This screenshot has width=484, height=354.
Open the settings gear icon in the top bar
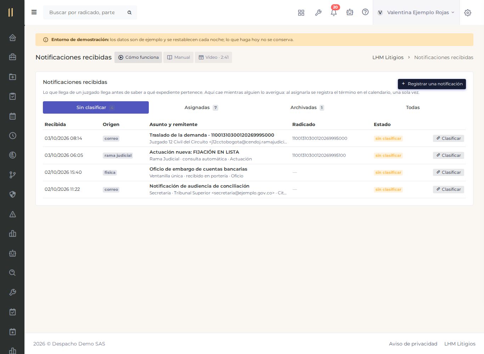pyautogui.click(x=468, y=13)
